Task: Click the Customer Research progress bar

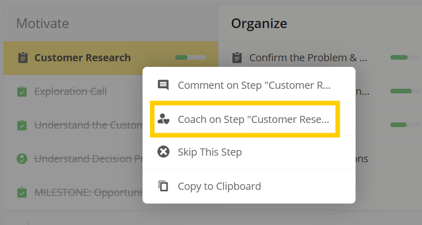Action: 190,57
